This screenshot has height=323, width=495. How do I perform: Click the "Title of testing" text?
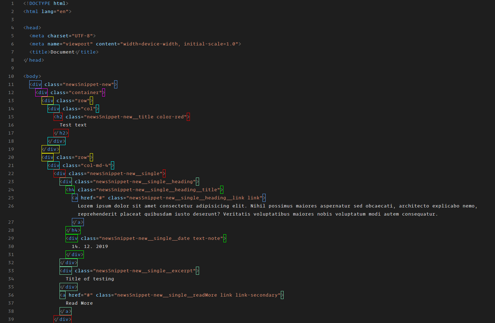[x=90, y=279]
